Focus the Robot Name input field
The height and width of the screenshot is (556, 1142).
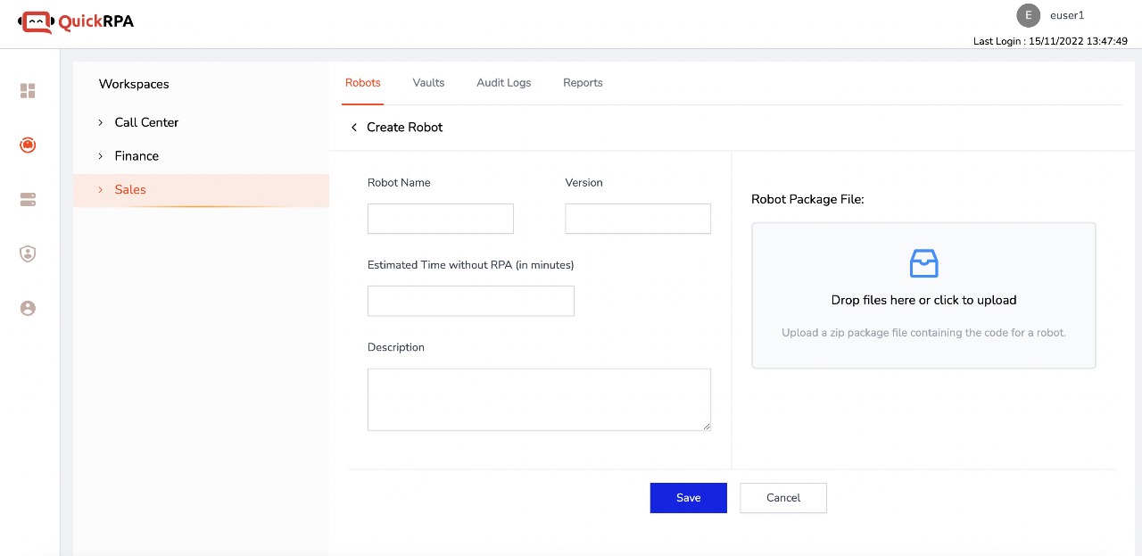440,219
